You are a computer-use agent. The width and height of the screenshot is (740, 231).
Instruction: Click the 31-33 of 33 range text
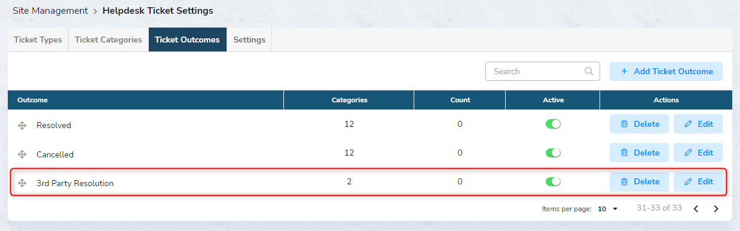point(659,208)
